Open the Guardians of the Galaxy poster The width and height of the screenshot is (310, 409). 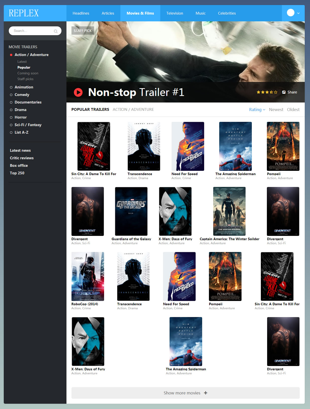pyautogui.click(x=131, y=211)
